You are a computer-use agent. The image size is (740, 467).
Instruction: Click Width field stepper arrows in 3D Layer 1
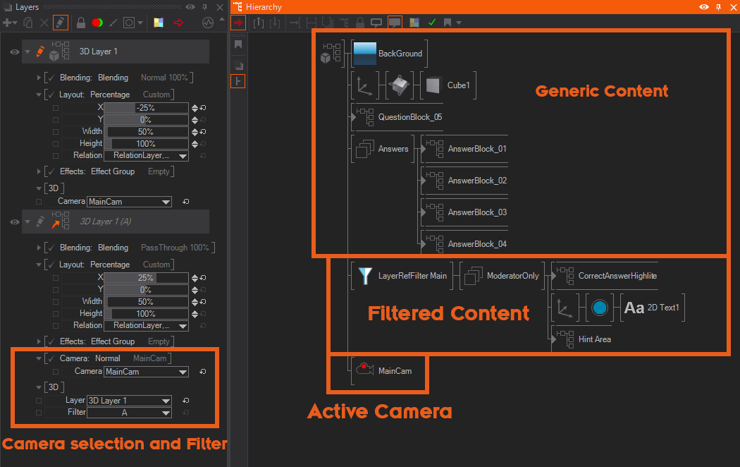tap(195, 132)
